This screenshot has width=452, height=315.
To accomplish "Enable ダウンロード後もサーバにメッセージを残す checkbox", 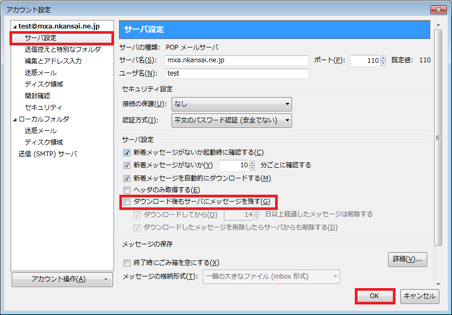I will point(127,202).
